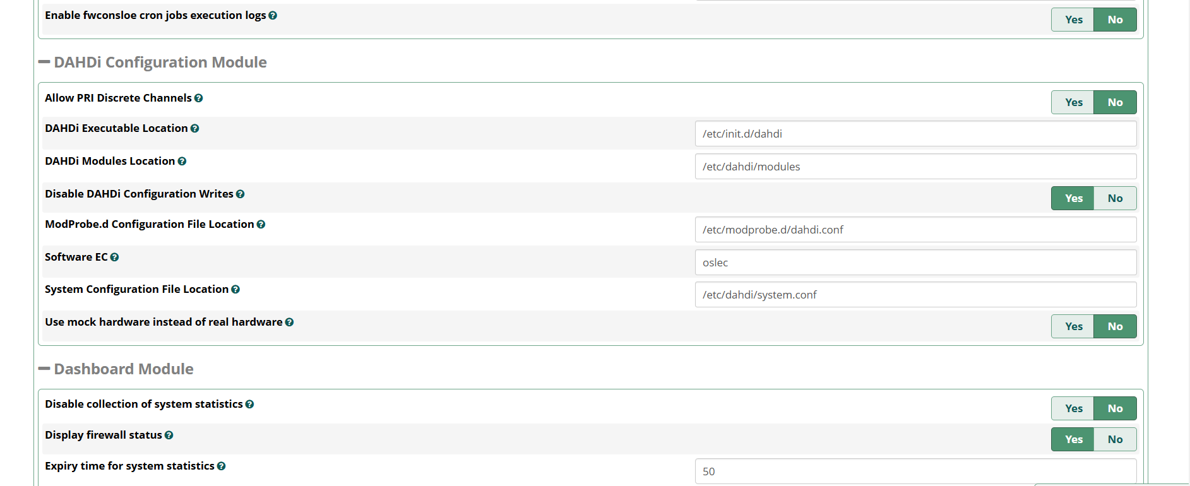Edit the Software EC field containing oslec
1190x486 pixels.
[x=915, y=263]
